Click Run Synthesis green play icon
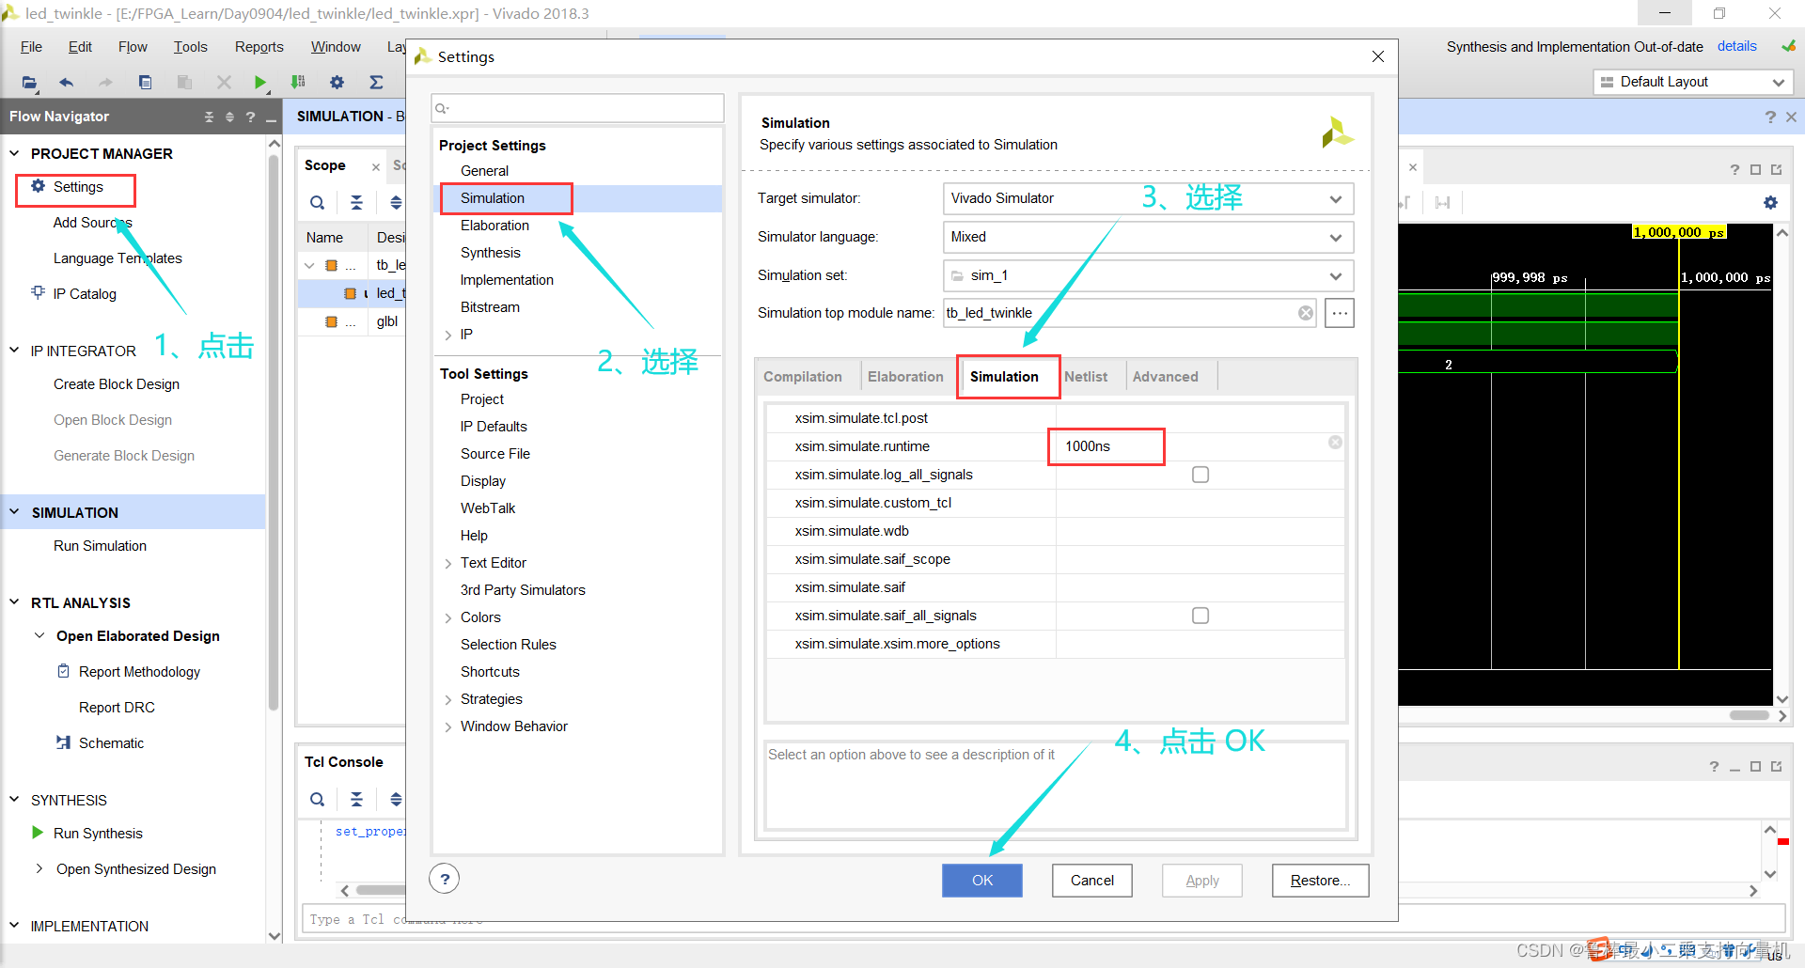 pos(38,833)
